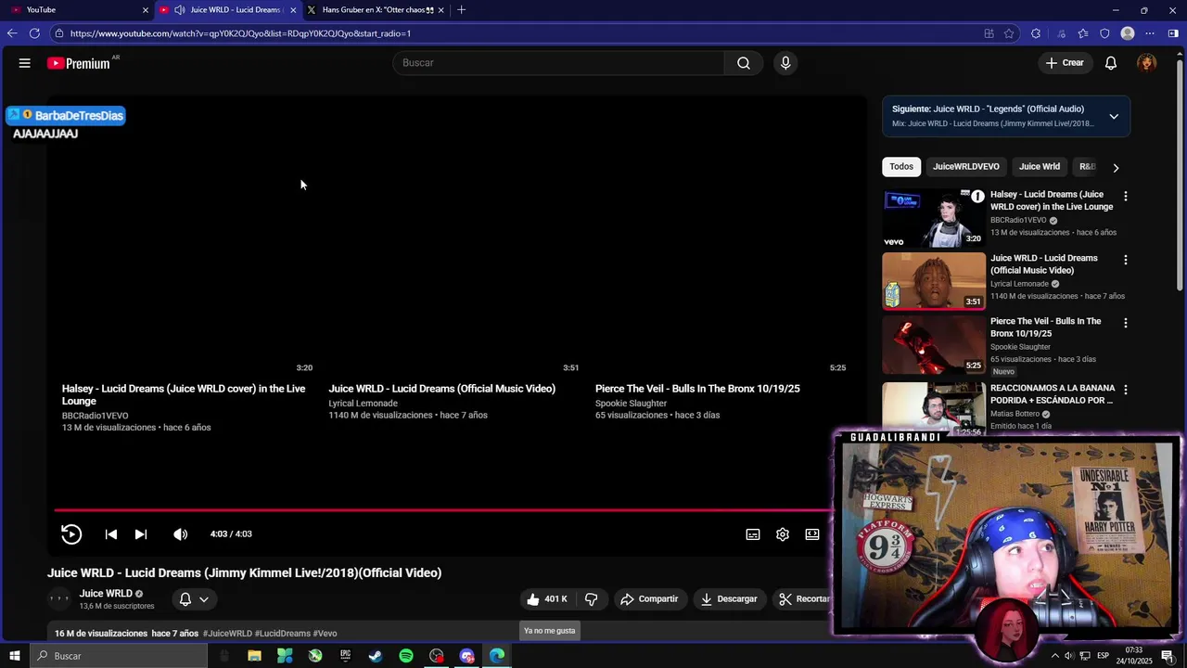Open a new browser tab
The width and height of the screenshot is (1187, 668).
pos(461,10)
